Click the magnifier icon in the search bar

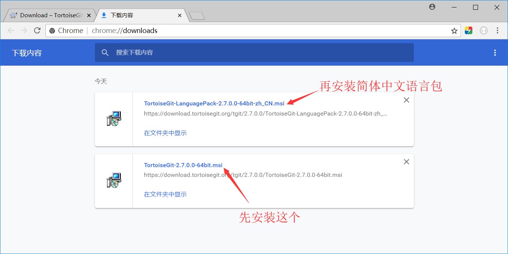105,53
